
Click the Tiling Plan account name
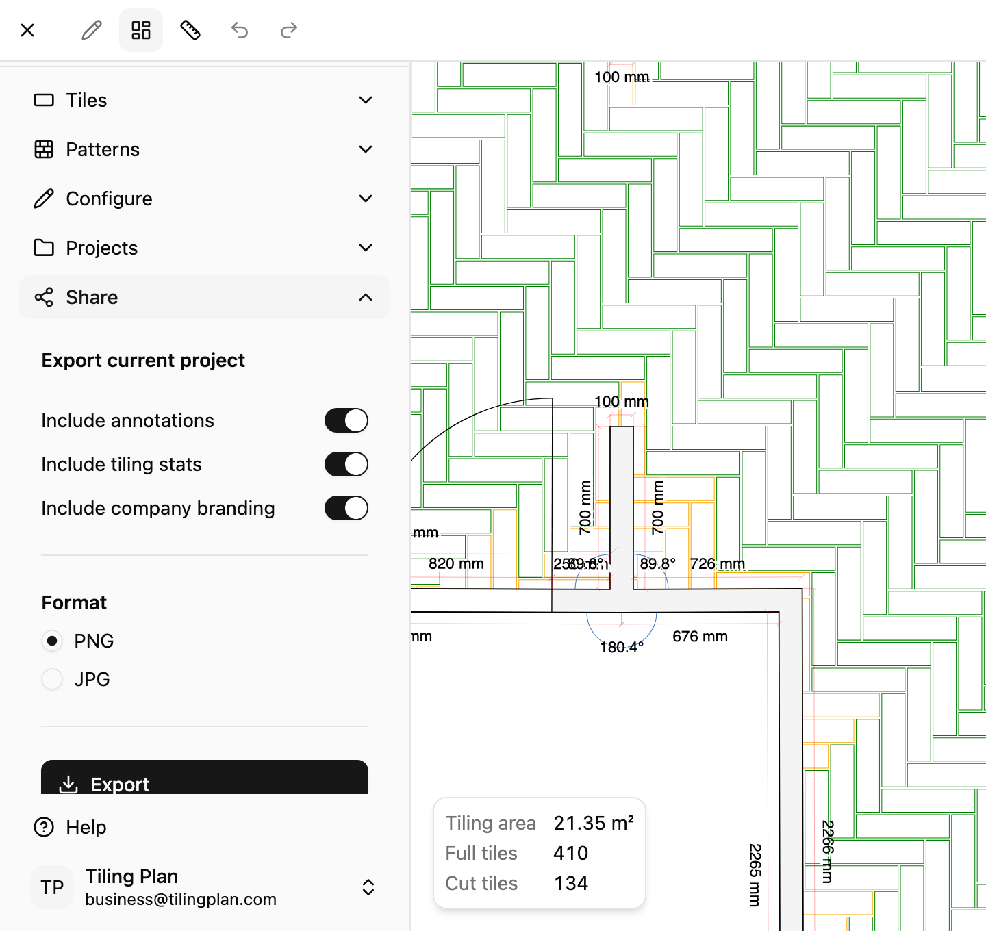131,876
